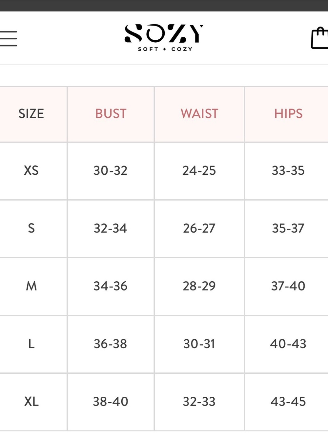Select the L hips value 40-43

point(288,344)
